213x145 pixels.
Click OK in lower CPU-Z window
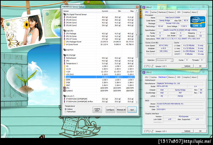click(200, 131)
